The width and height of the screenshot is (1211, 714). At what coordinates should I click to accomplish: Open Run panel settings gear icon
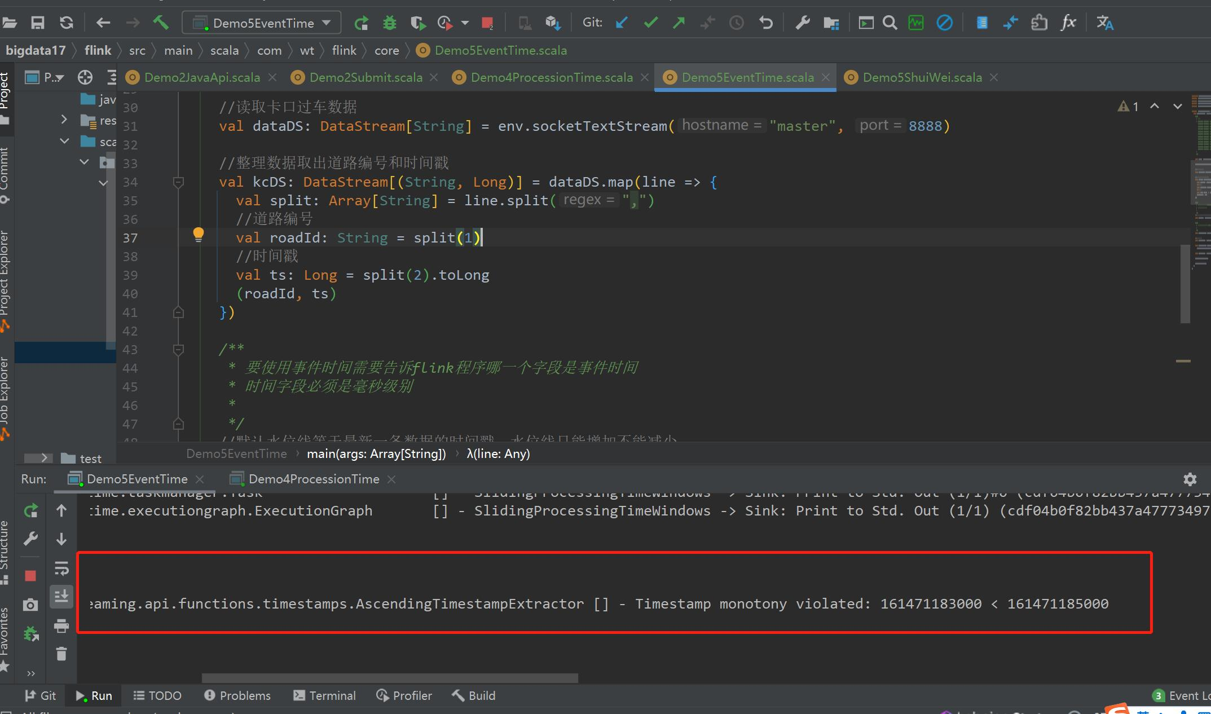(x=1190, y=479)
